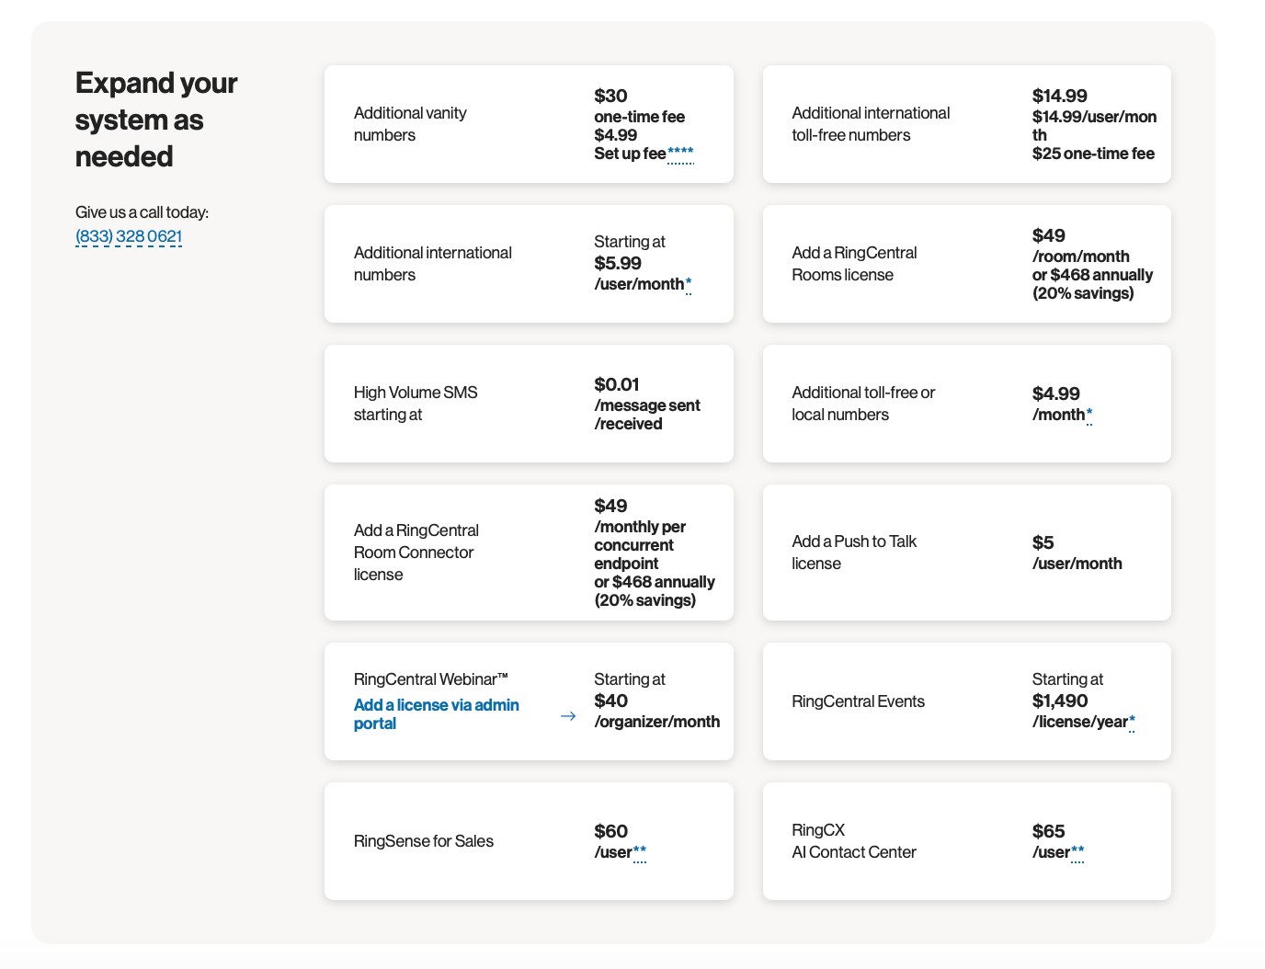Open 'Add a license via admin portal' link
Image resolution: width=1265 pixels, height=969 pixels.
click(x=436, y=714)
